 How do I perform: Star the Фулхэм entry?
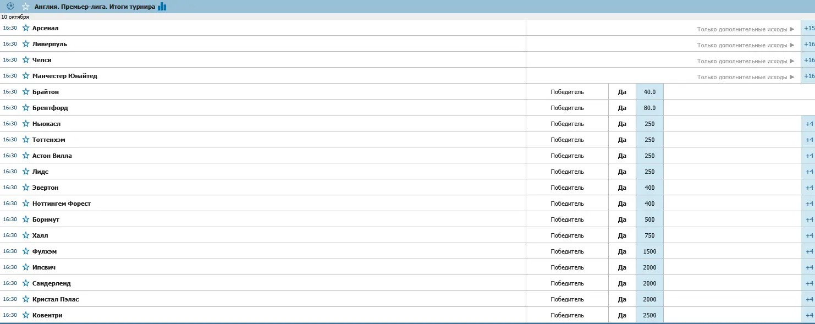click(x=26, y=251)
